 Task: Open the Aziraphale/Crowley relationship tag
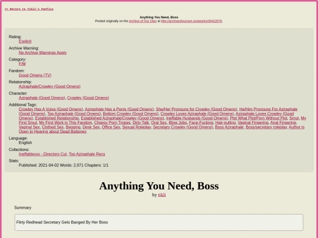click(49, 86)
